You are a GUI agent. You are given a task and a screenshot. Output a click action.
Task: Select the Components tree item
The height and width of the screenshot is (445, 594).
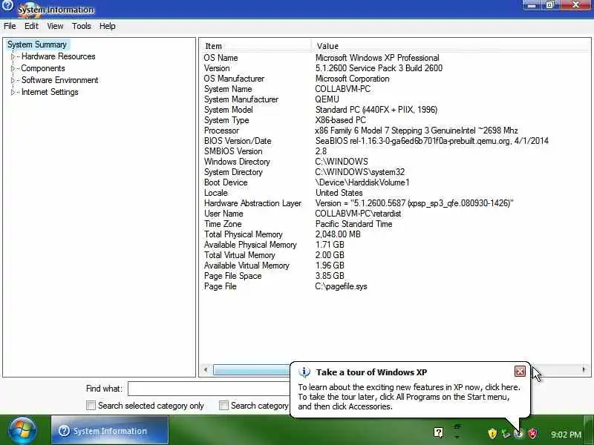(43, 68)
